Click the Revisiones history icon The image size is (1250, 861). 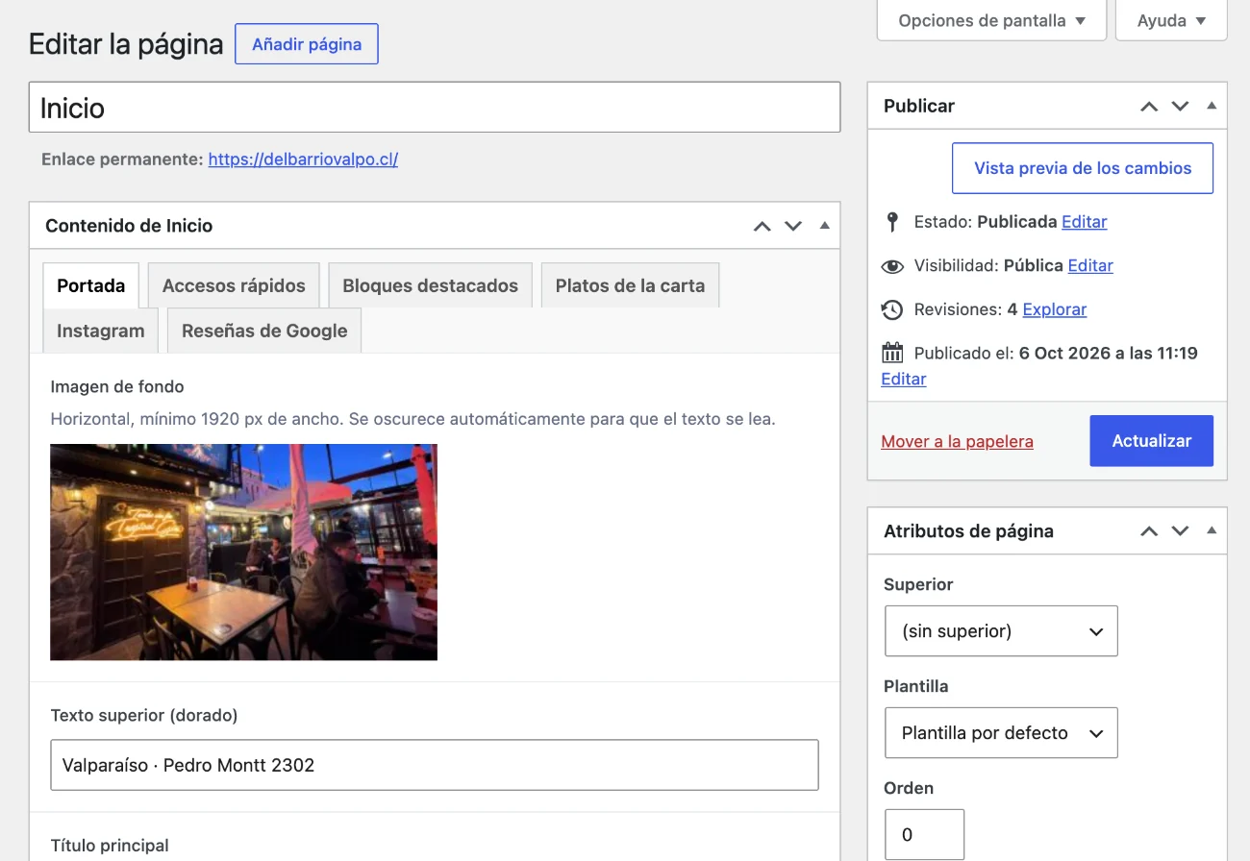click(x=892, y=309)
